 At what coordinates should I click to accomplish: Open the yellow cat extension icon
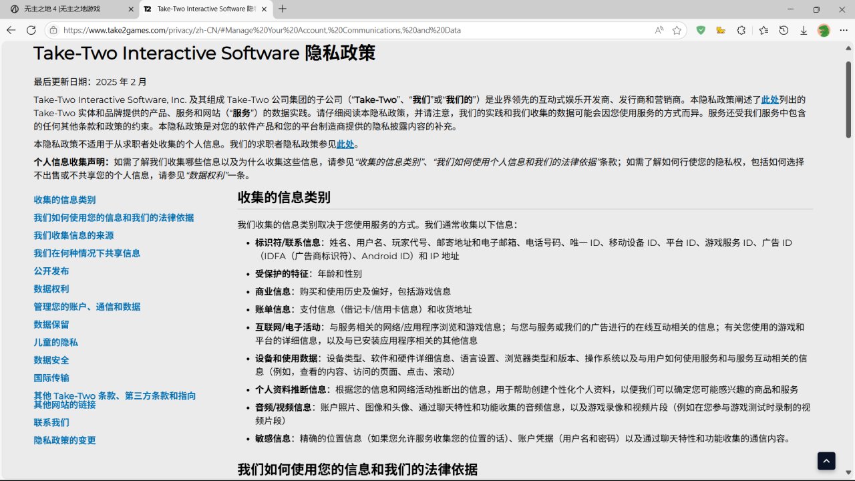[x=721, y=30]
